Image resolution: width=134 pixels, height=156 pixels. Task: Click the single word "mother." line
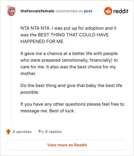coord(28,73)
